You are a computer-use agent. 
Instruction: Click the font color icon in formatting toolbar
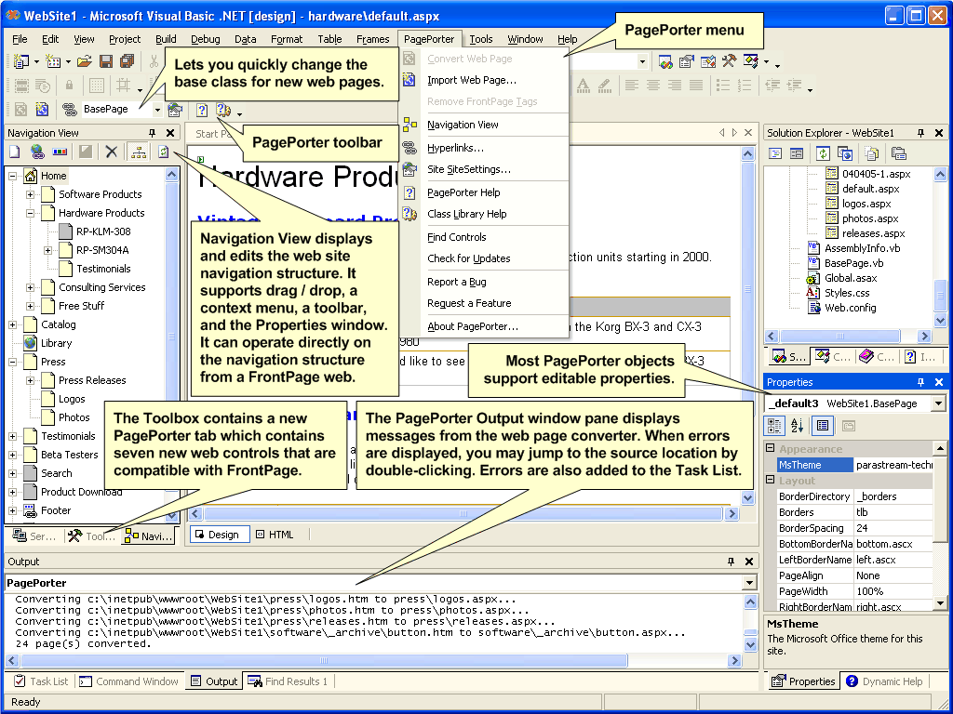[583, 85]
